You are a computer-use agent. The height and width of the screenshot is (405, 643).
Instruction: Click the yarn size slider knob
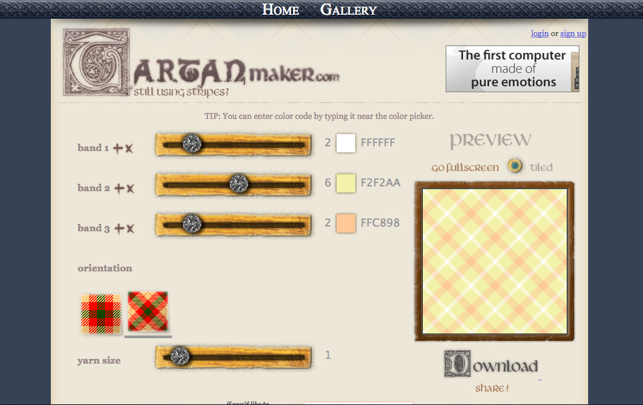click(x=179, y=356)
